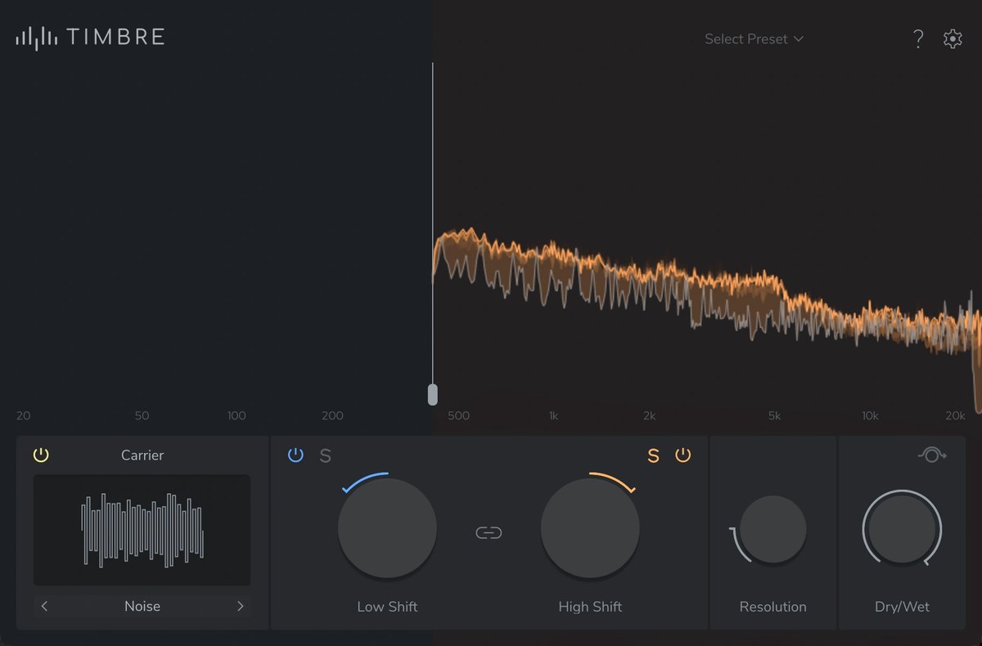Click the High Shift knob
Image resolution: width=982 pixels, height=646 pixels.
click(x=590, y=527)
